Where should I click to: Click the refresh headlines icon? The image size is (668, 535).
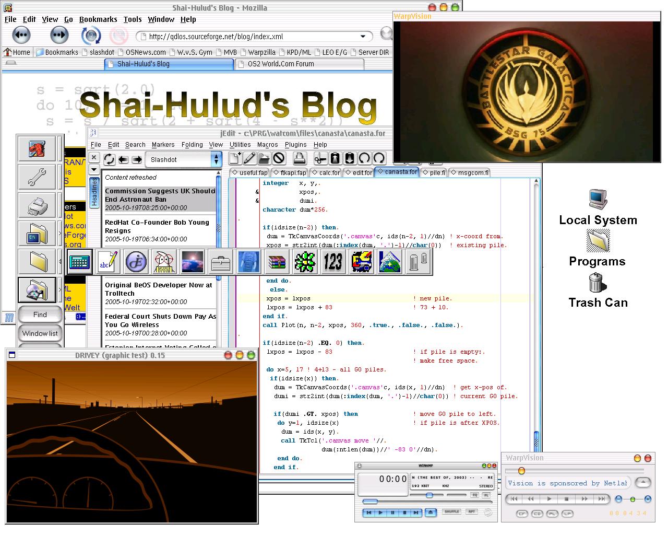[109, 159]
